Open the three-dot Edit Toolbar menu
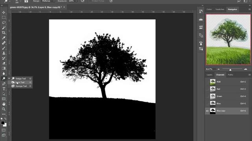The height and width of the screenshot is (141, 252). tap(4, 114)
